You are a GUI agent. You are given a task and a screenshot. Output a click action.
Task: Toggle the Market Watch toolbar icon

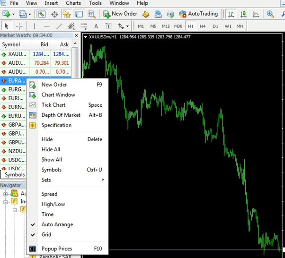click(42, 14)
